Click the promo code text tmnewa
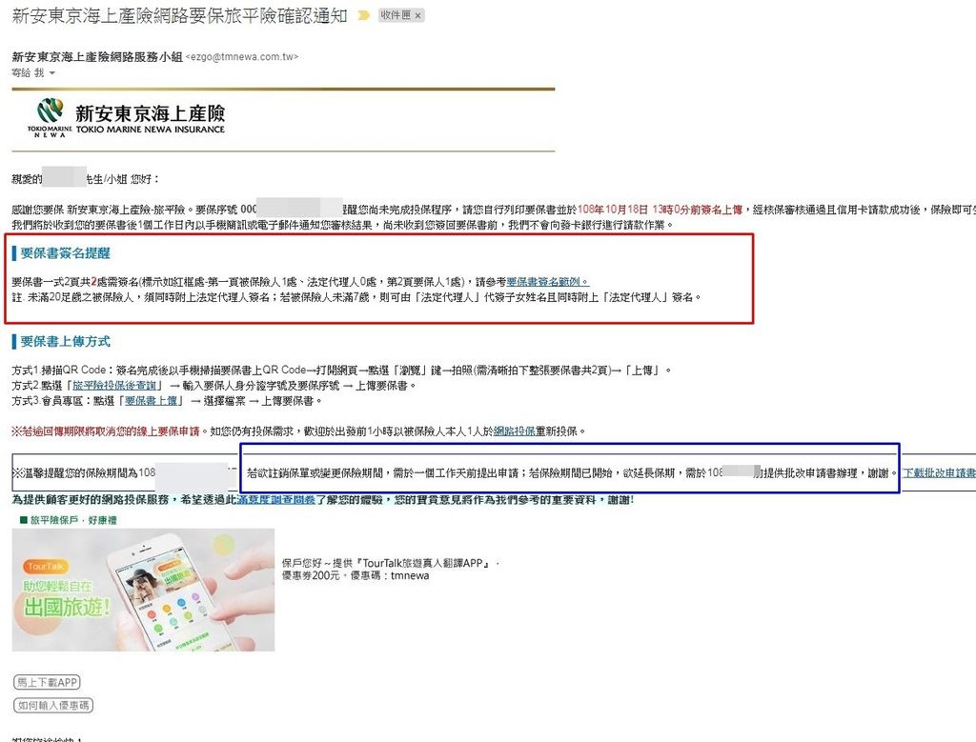 pyautogui.click(x=410, y=576)
